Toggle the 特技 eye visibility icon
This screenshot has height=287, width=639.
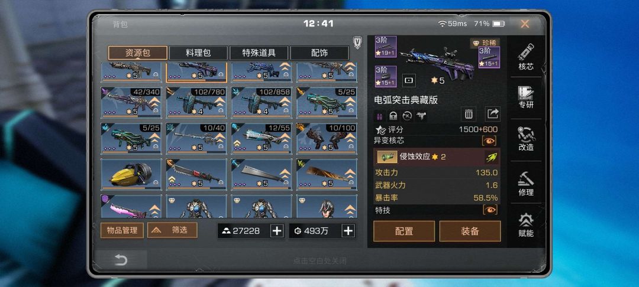[x=490, y=210]
